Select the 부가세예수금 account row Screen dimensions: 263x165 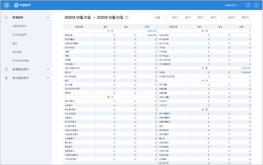(204, 60)
